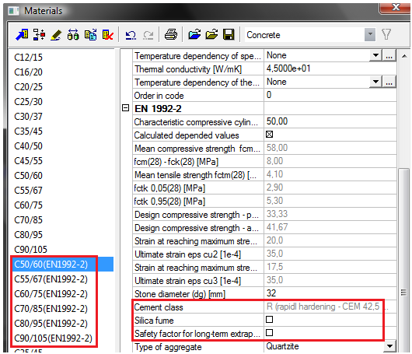Click the Stone diameter value 32
This screenshot has width=412, height=354.
click(x=330, y=293)
